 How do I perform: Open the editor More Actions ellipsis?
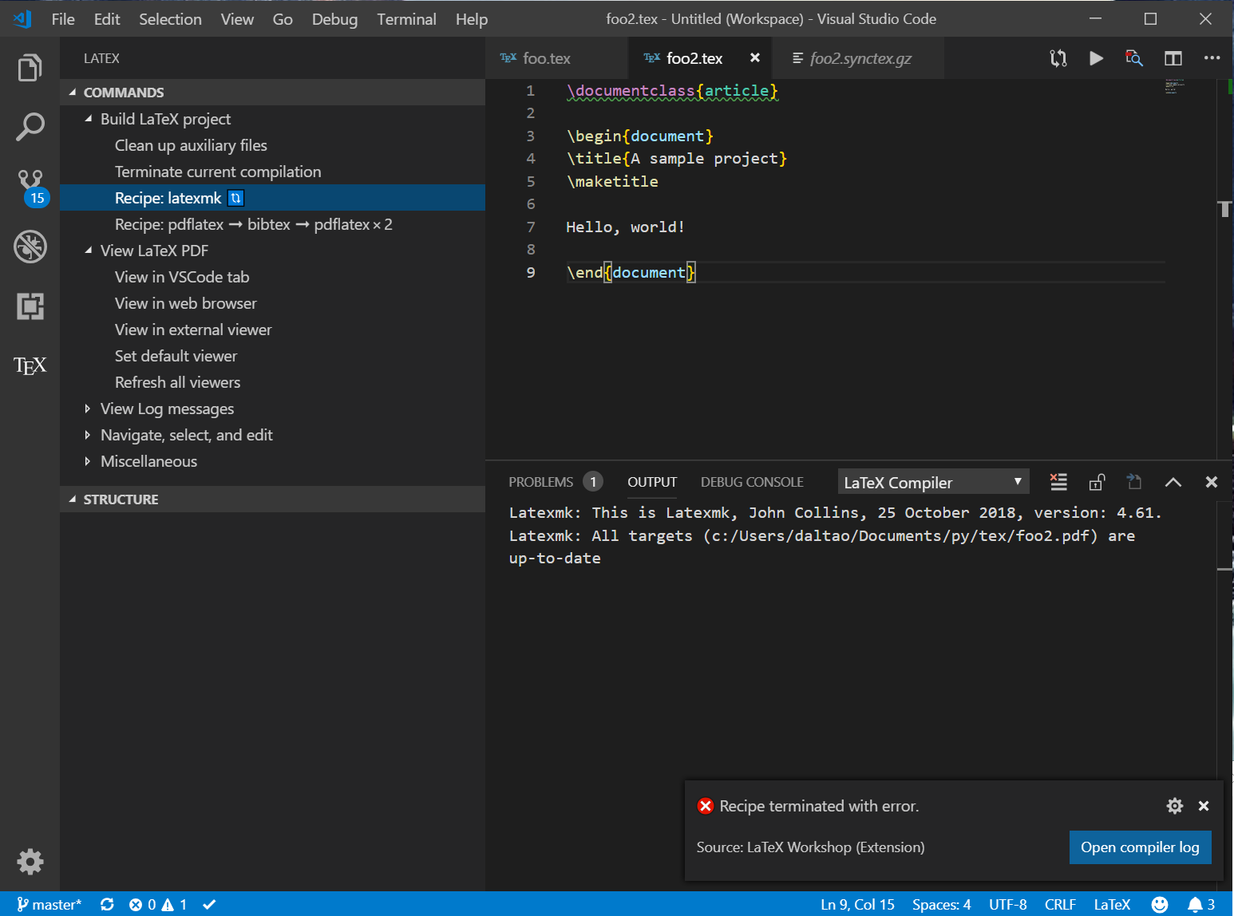(x=1212, y=58)
